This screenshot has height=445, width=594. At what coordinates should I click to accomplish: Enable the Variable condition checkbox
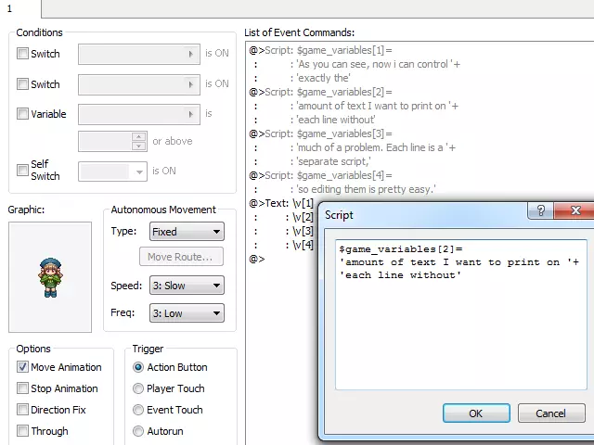22,113
